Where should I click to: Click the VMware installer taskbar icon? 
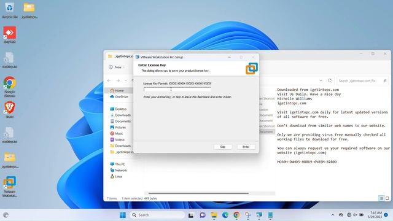(259, 215)
